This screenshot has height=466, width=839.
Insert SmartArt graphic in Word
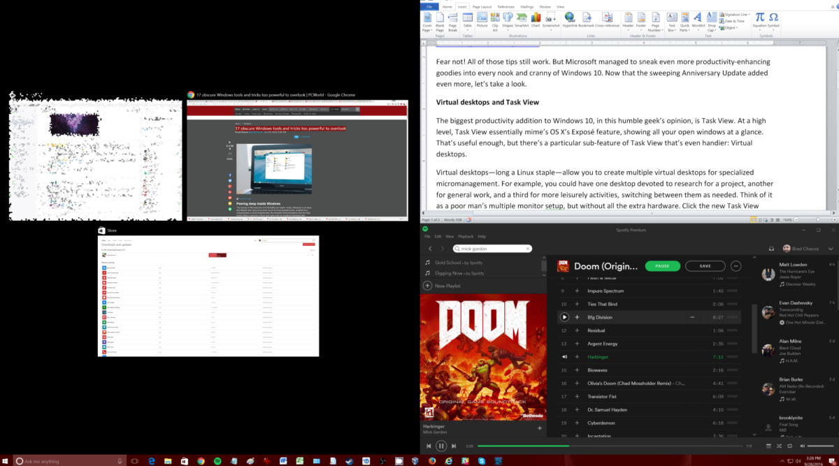point(522,20)
